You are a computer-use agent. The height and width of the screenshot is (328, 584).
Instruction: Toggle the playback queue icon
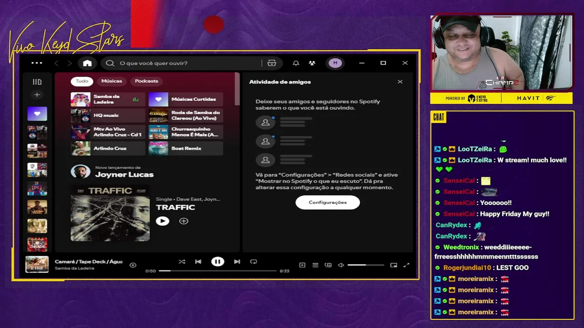coord(315,265)
